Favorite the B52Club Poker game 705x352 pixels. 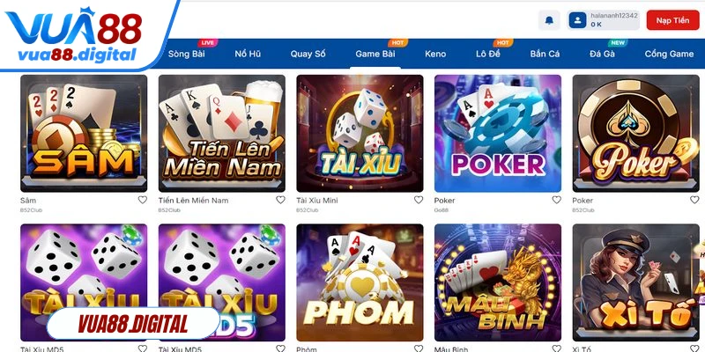tap(694, 200)
